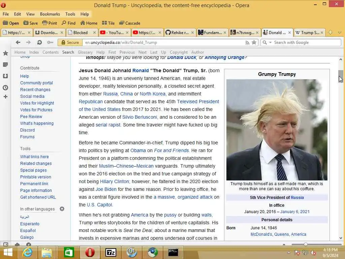Screen dimensions: 345x259
Task: Open the Tools menu
Action: click(70, 14)
